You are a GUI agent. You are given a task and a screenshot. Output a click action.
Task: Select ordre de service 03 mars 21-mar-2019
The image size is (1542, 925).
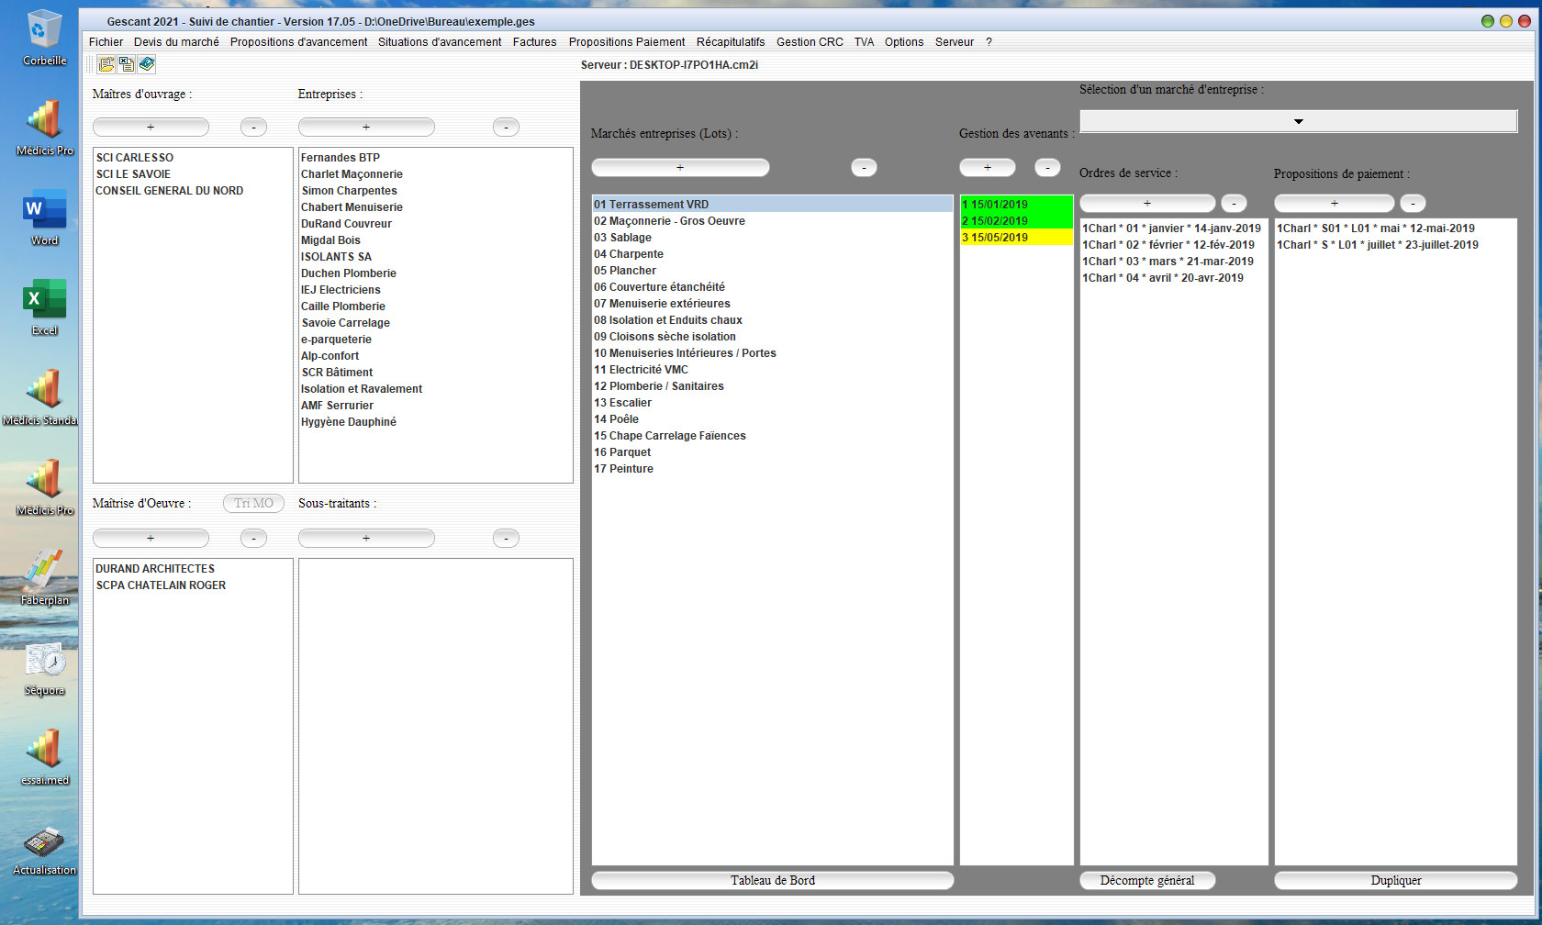coord(1174,262)
